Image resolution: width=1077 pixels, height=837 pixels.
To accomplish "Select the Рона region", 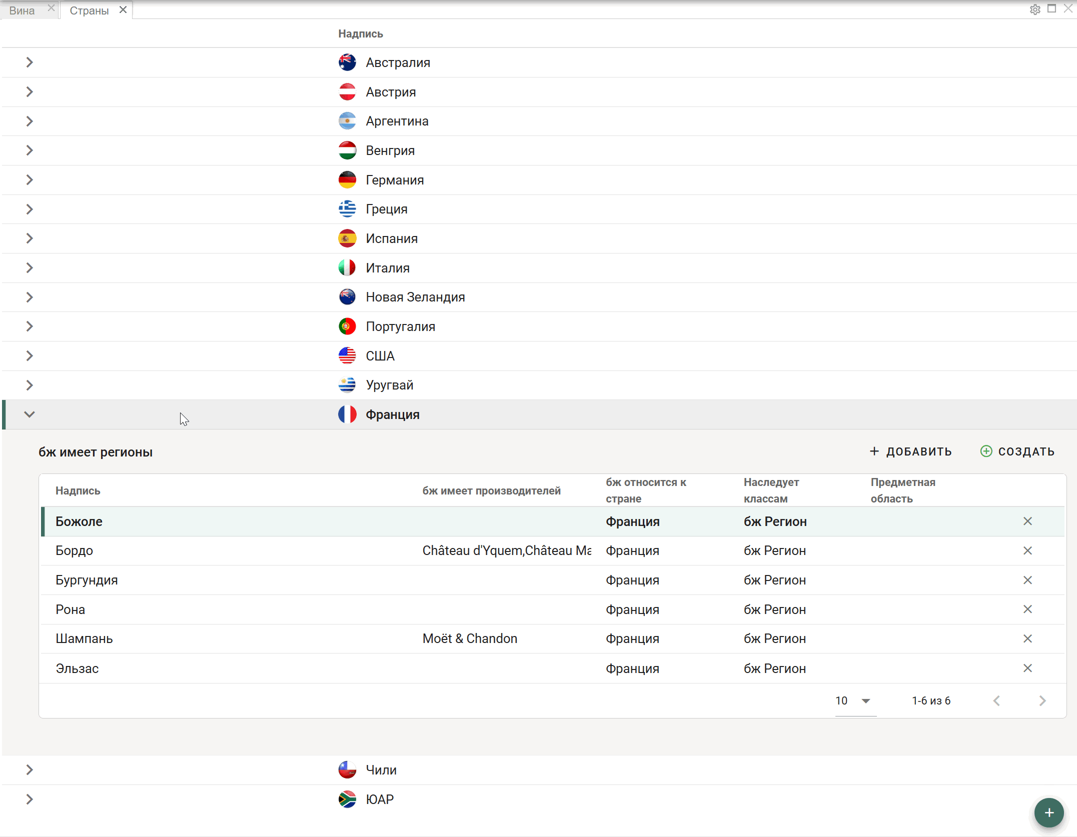I will pyautogui.click(x=71, y=609).
